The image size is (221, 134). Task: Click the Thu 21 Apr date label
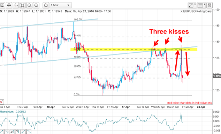pyautogui.click(x=173, y=107)
